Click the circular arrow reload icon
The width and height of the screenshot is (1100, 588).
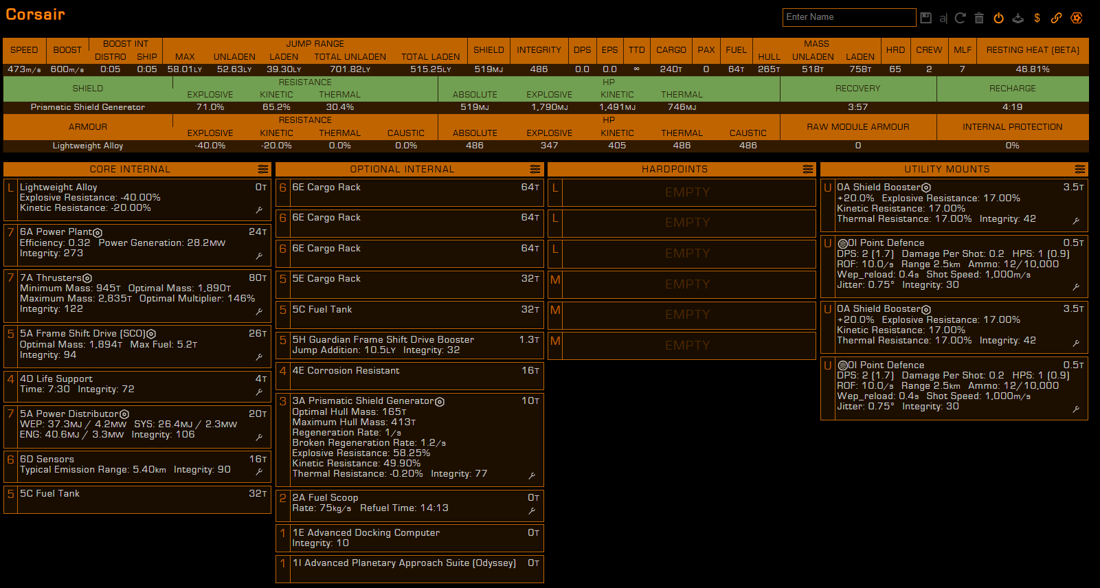961,18
